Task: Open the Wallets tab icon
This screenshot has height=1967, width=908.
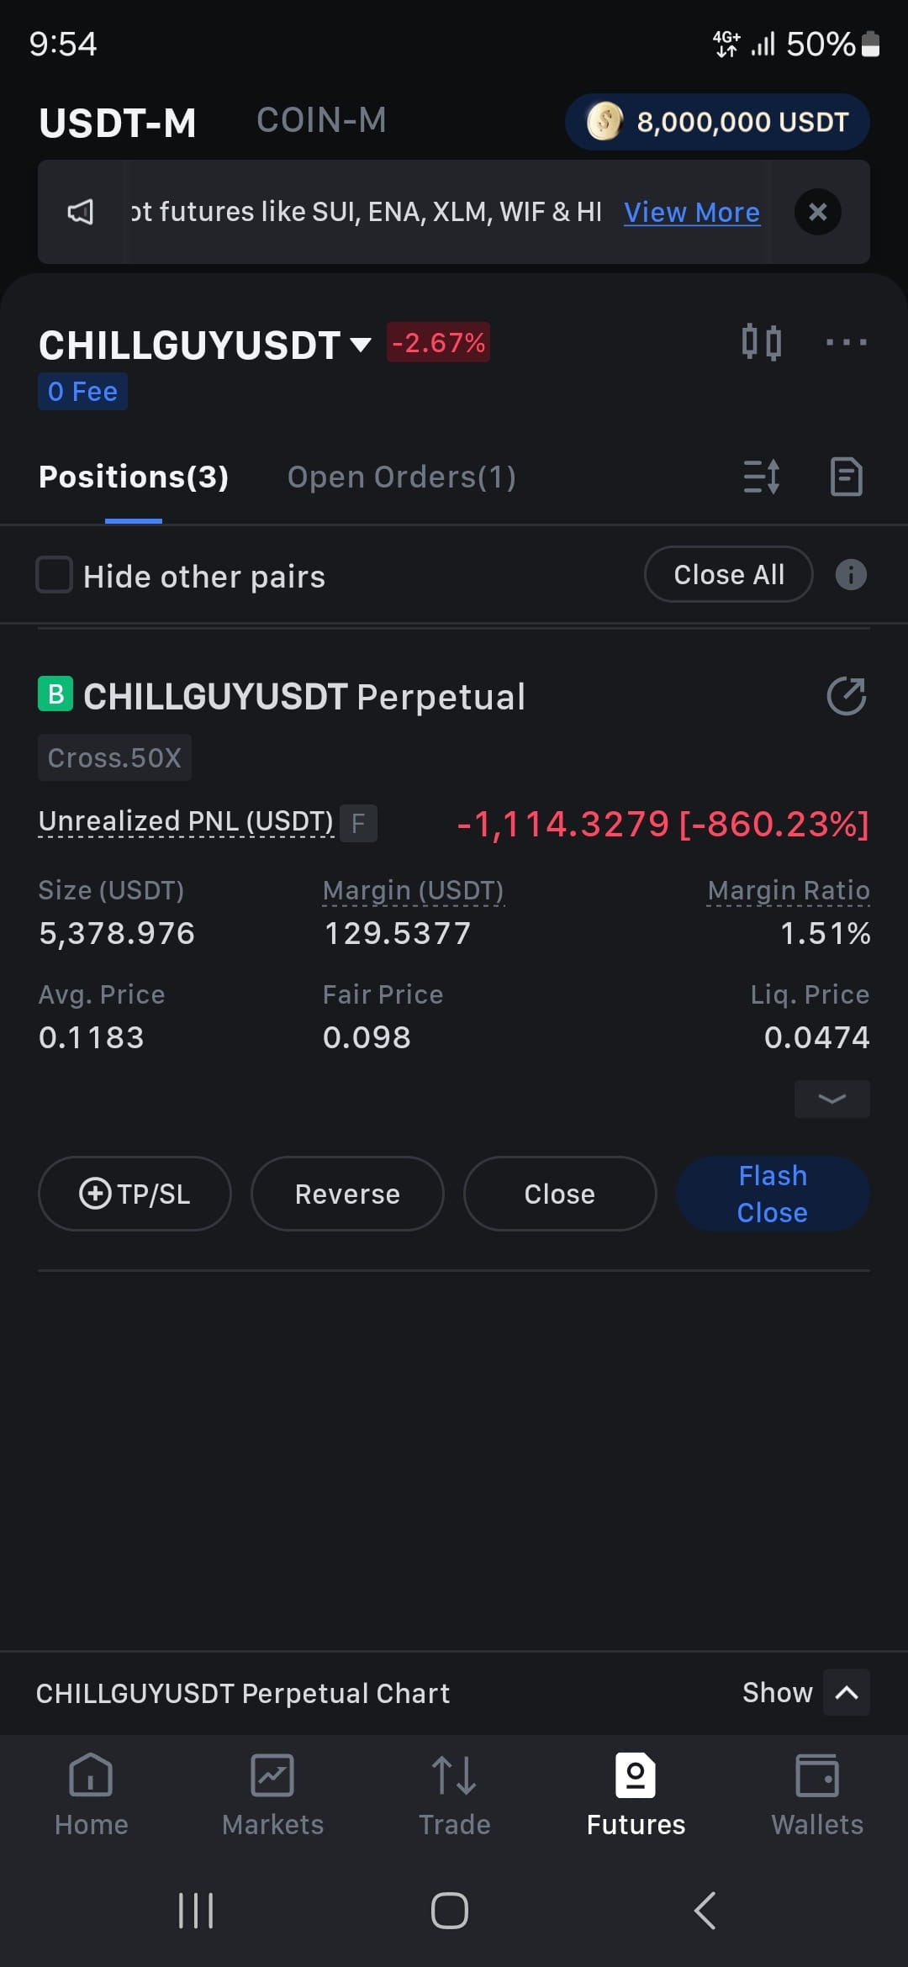Action: click(x=817, y=1775)
